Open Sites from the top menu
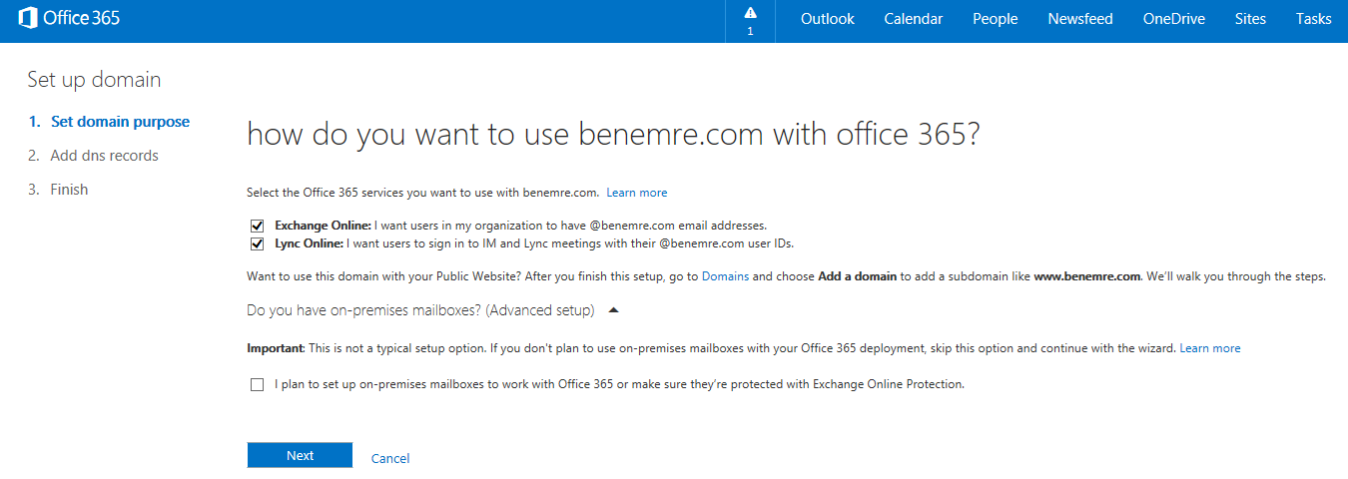1348x479 pixels. pyautogui.click(x=1250, y=19)
